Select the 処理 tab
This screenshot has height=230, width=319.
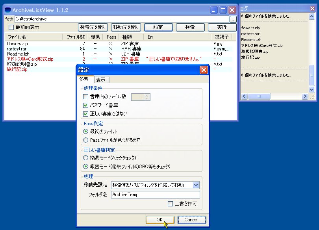point(84,79)
